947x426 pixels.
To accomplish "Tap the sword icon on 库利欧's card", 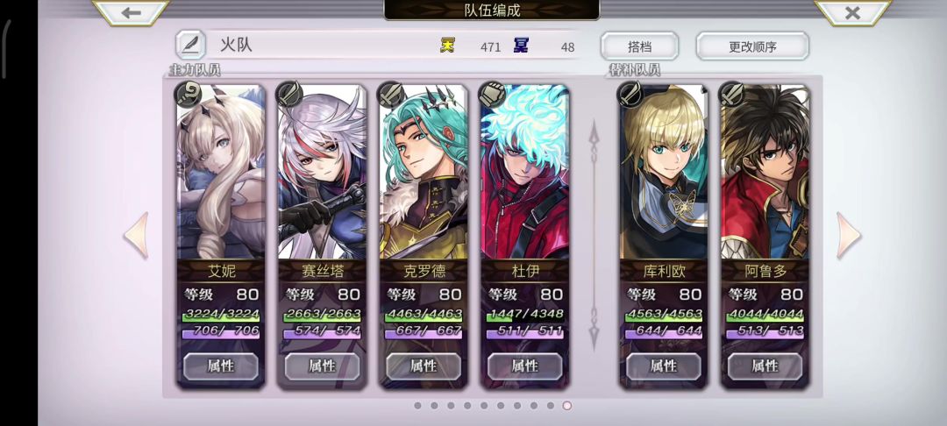I will [630, 94].
